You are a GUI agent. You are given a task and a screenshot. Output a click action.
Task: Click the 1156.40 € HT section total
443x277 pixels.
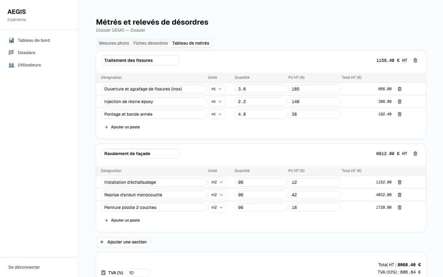[x=392, y=60]
